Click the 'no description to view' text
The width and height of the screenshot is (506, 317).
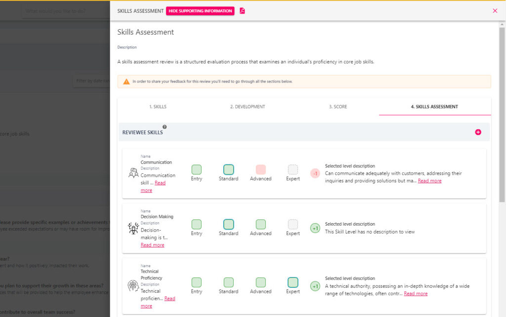(370, 232)
